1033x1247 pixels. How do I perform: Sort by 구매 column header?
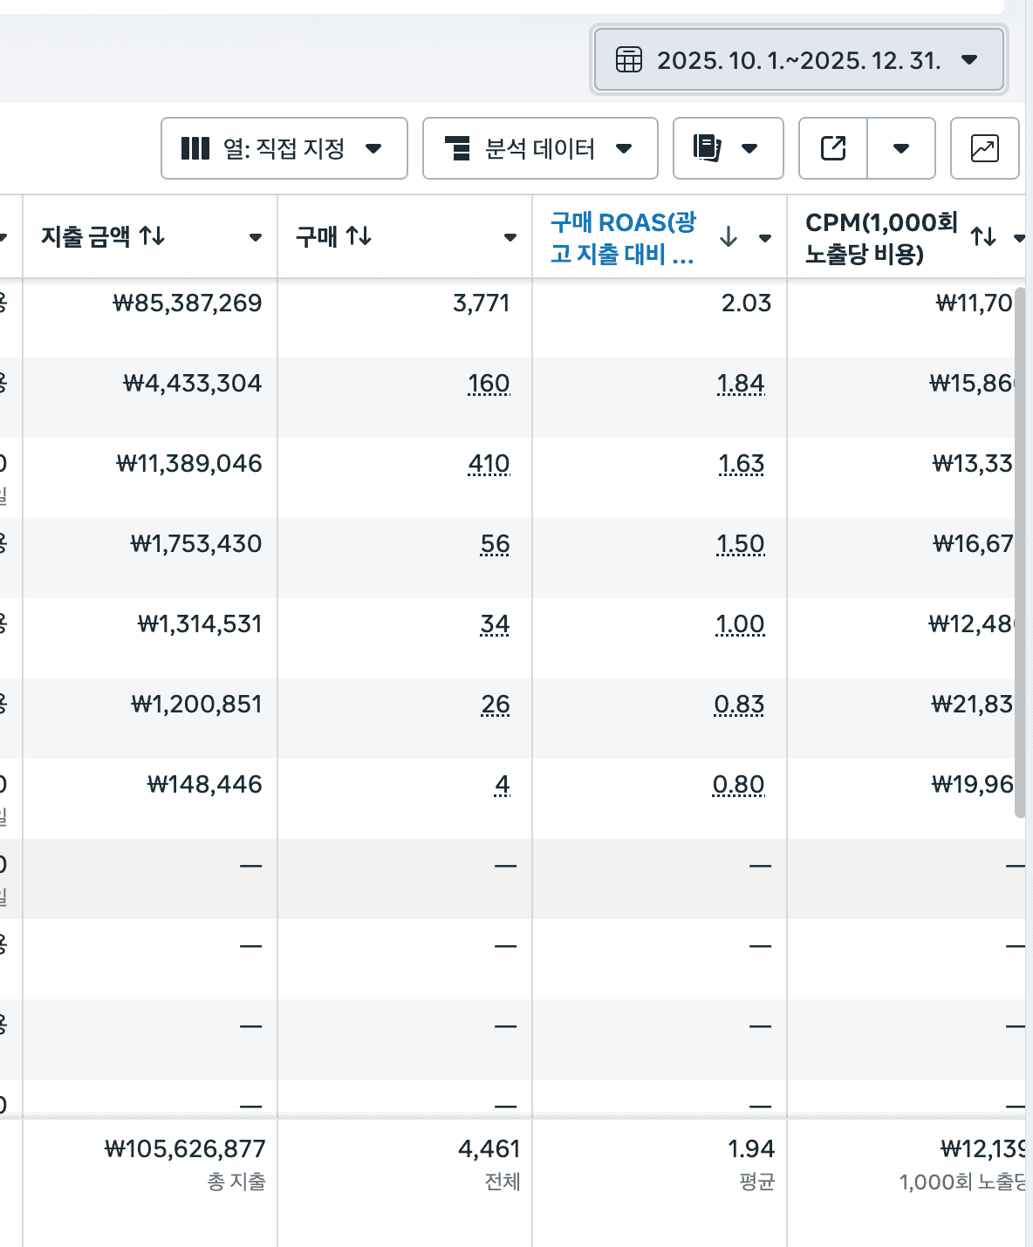pos(317,236)
